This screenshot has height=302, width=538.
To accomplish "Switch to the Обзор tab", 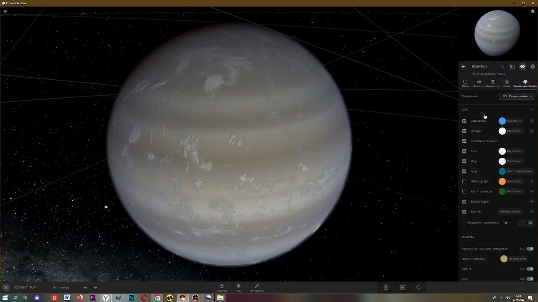I will coord(465,83).
